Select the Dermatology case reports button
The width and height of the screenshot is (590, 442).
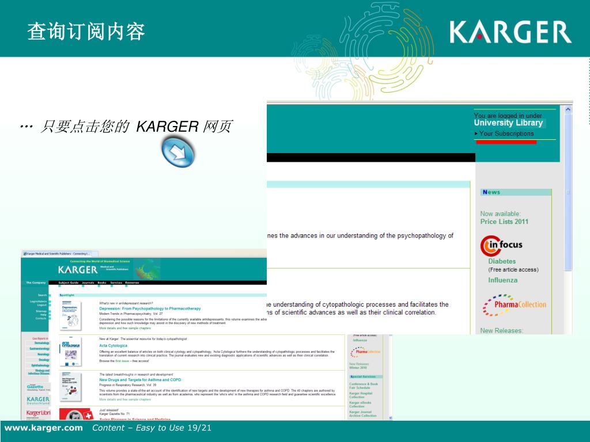(37, 343)
